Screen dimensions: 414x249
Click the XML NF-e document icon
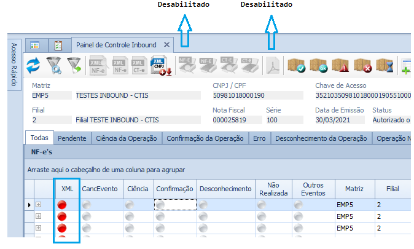pos(120,66)
